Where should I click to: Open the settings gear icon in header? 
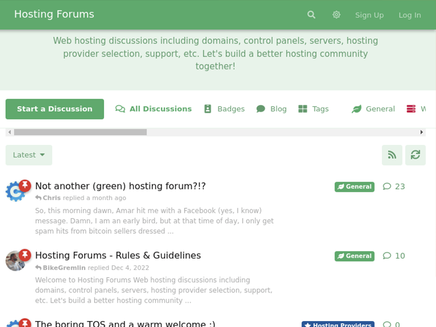click(x=336, y=15)
